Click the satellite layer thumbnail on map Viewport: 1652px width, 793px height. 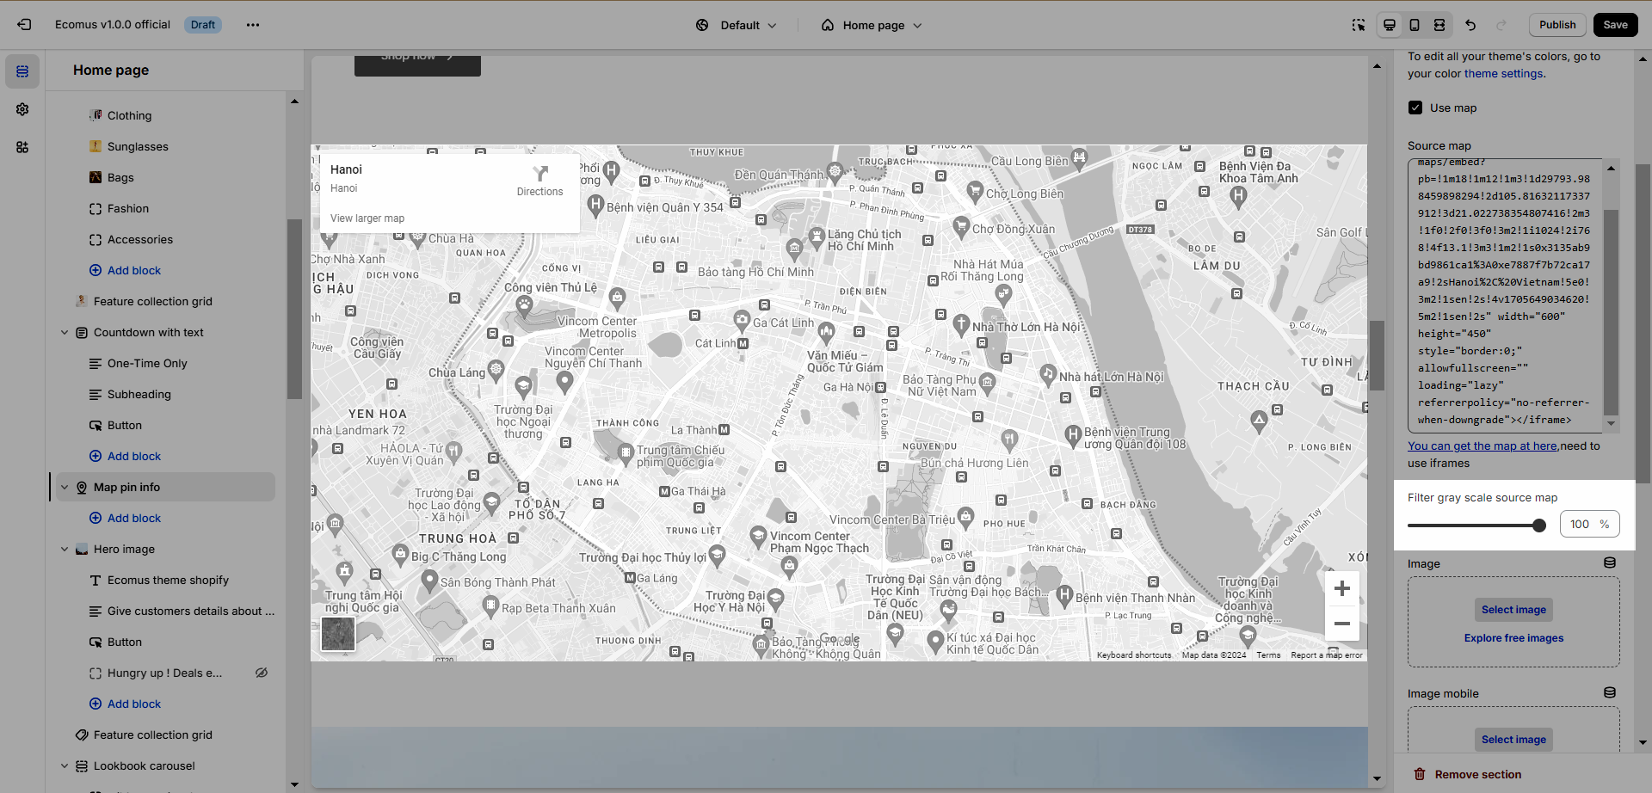[x=337, y=634]
